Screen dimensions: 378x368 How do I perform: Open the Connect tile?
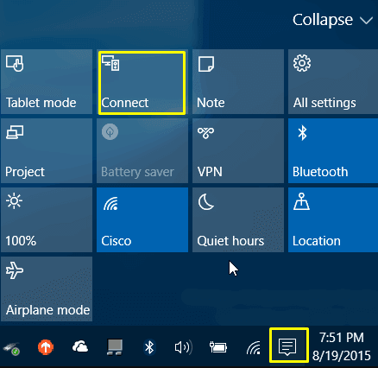pyautogui.click(x=142, y=83)
